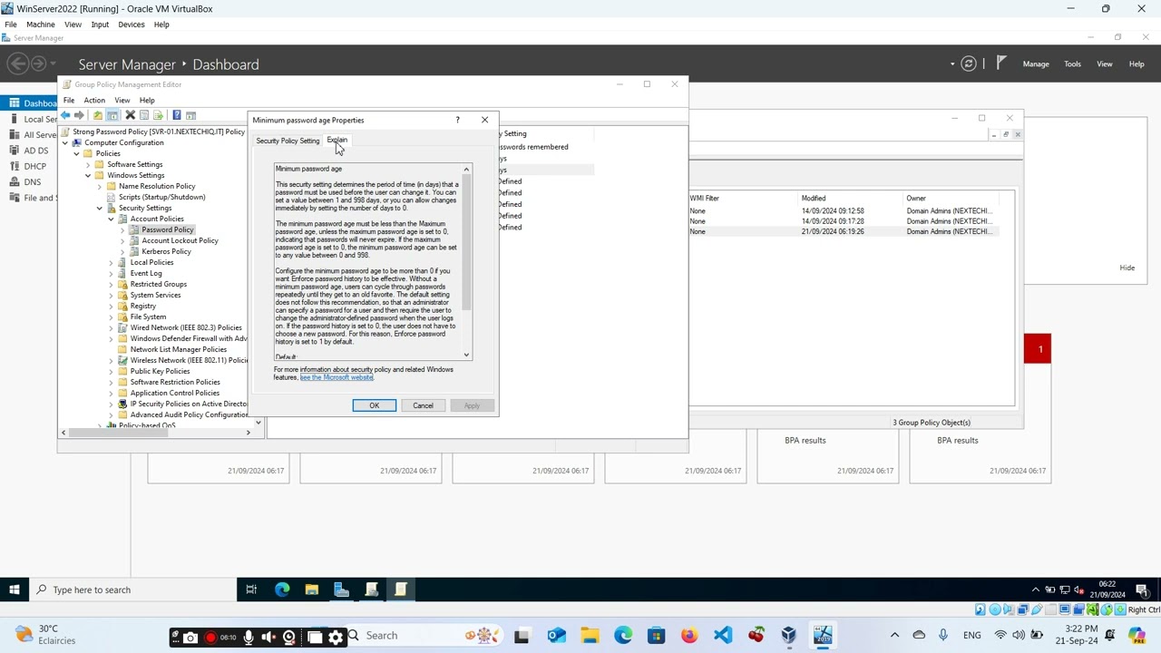Image resolution: width=1161 pixels, height=653 pixels.
Task: Select DHCP in the Server Manager sidebar
Action: (34, 166)
